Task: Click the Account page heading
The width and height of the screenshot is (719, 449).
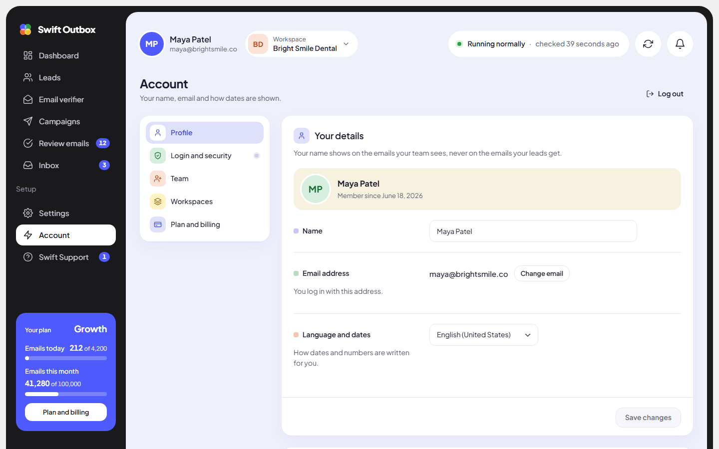Action: pyautogui.click(x=164, y=84)
